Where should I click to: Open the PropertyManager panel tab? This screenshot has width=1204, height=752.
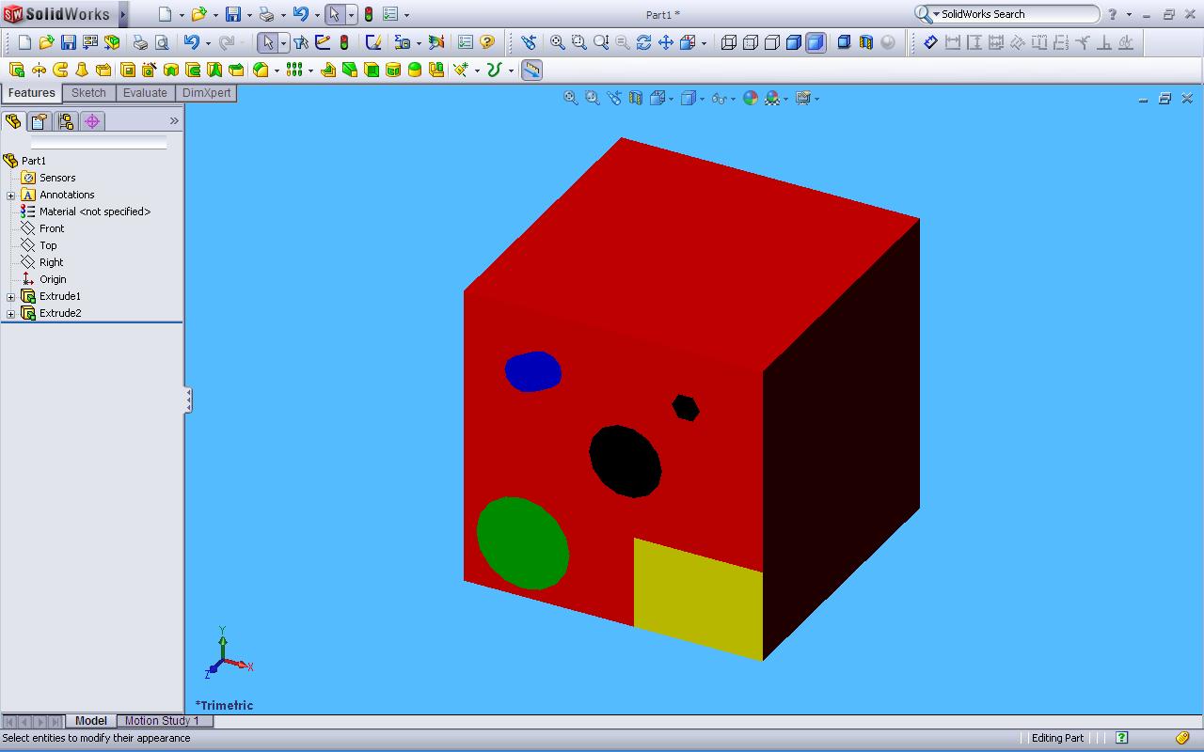(x=40, y=121)
